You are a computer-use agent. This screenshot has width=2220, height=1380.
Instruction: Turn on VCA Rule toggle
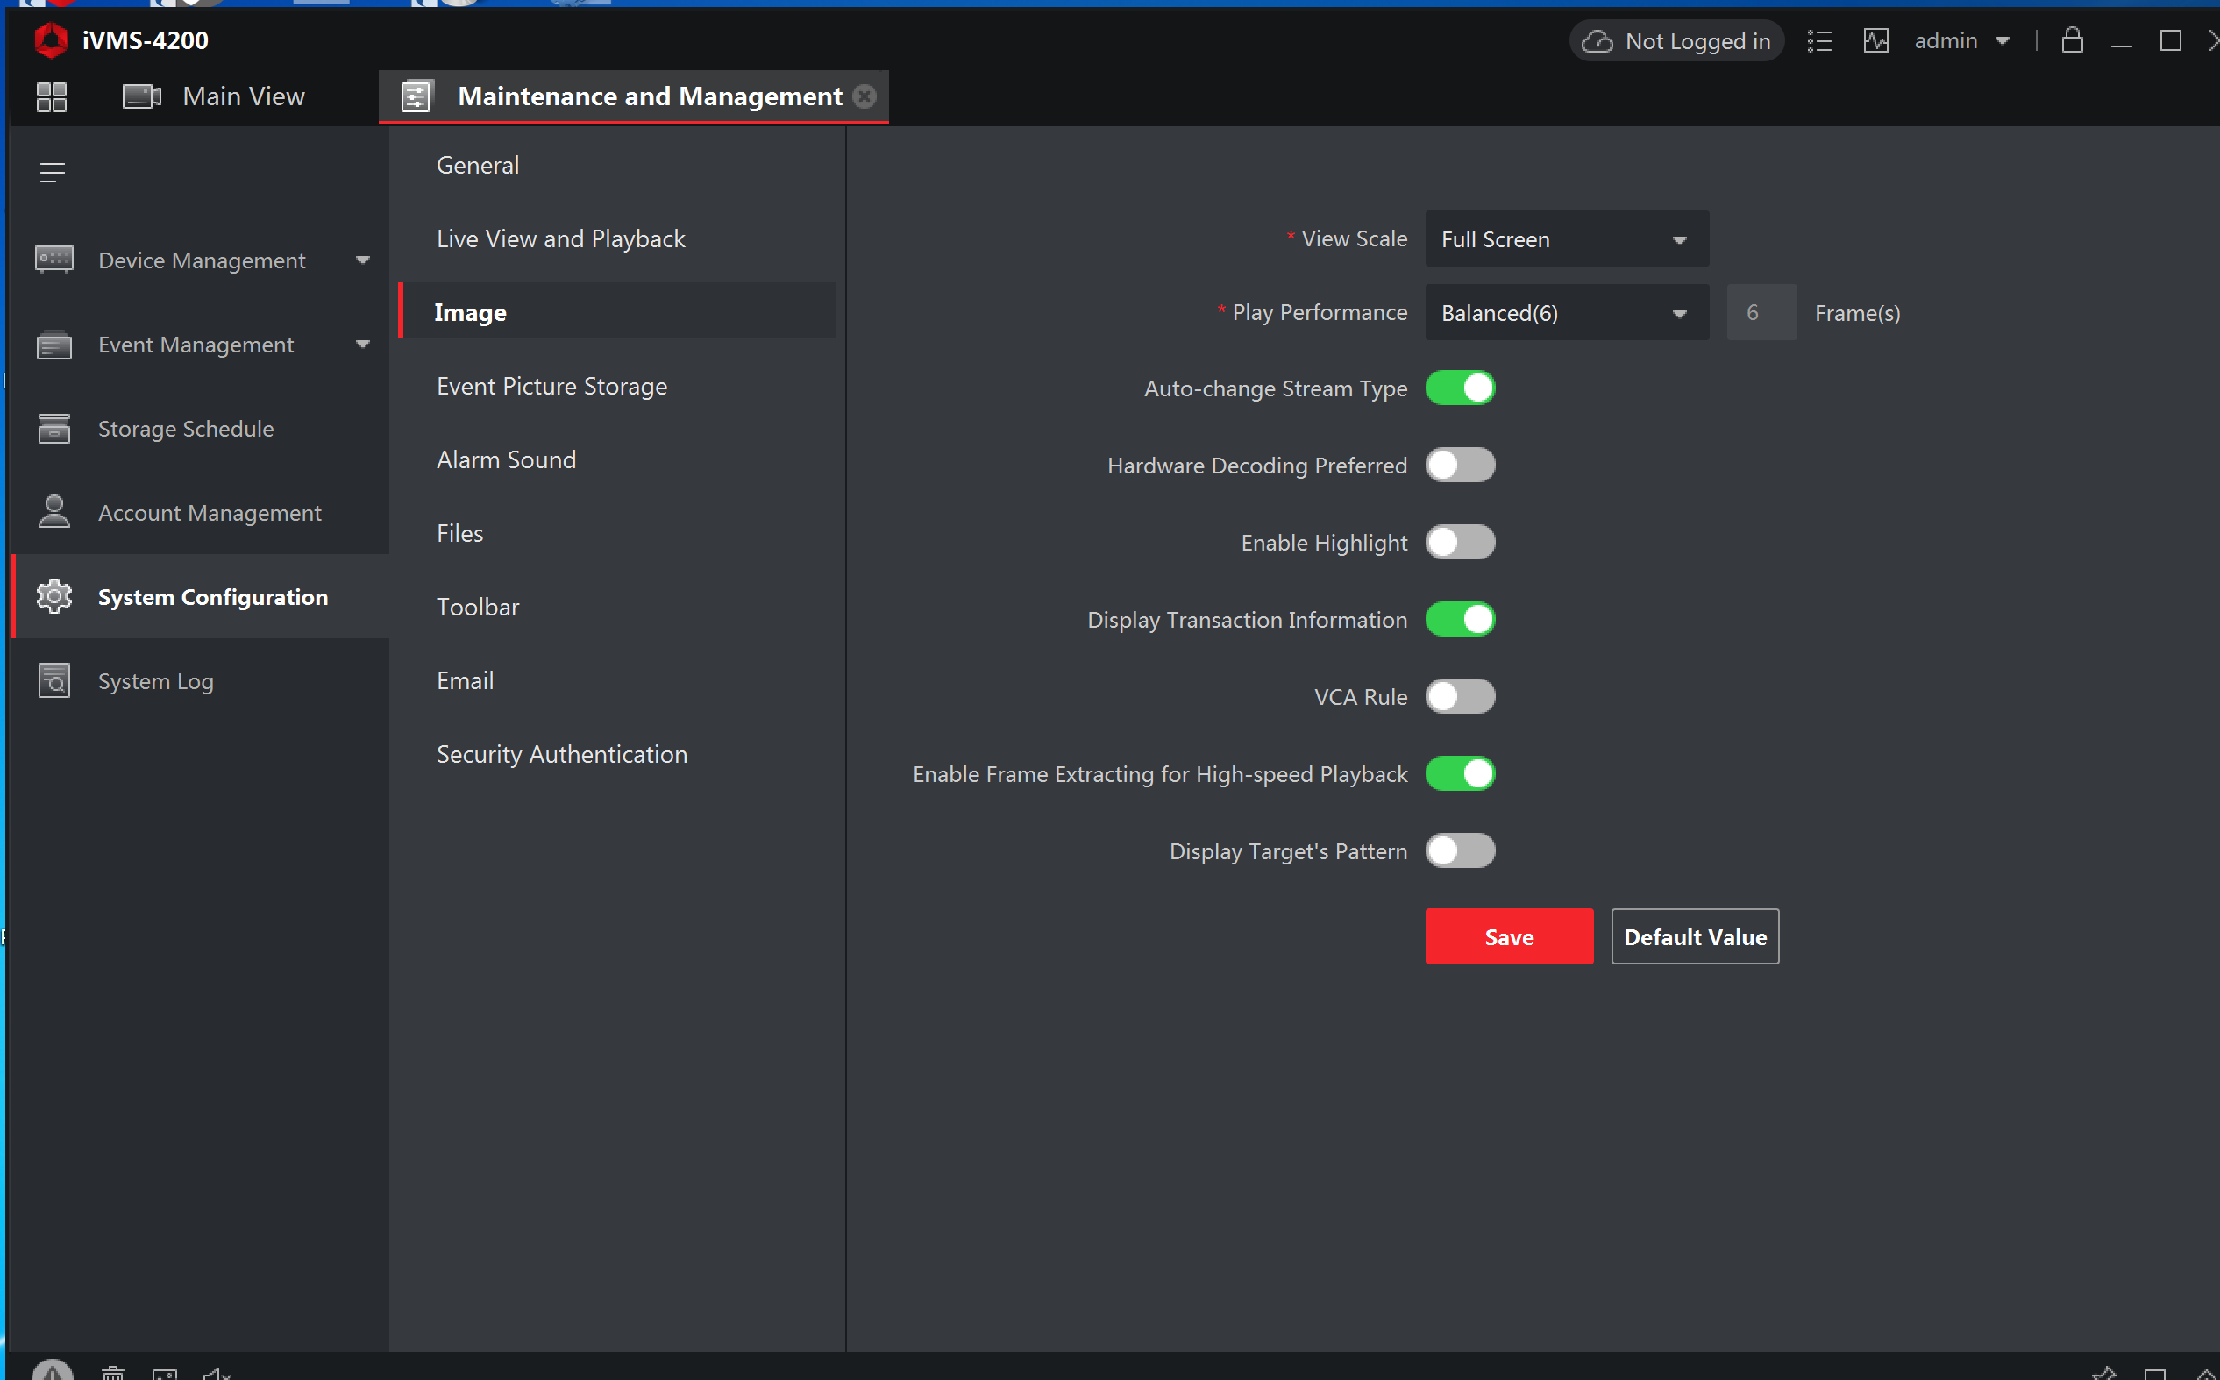[1460, 697]
